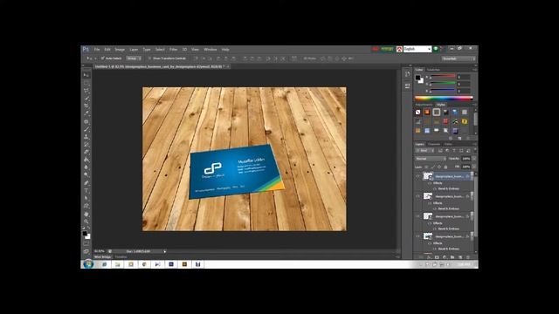The width and height of the screenshot is (559, 314).
Task: Select the Horizontal Type tool
Action: [86, 190]
